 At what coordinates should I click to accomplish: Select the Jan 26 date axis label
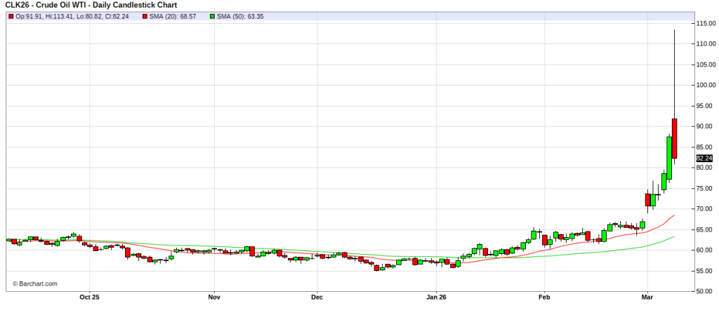click(x=436, y=297)
